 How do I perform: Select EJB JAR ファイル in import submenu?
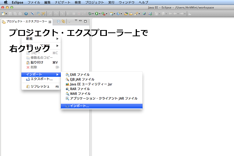pyautogui.click(x=102, y=80)
